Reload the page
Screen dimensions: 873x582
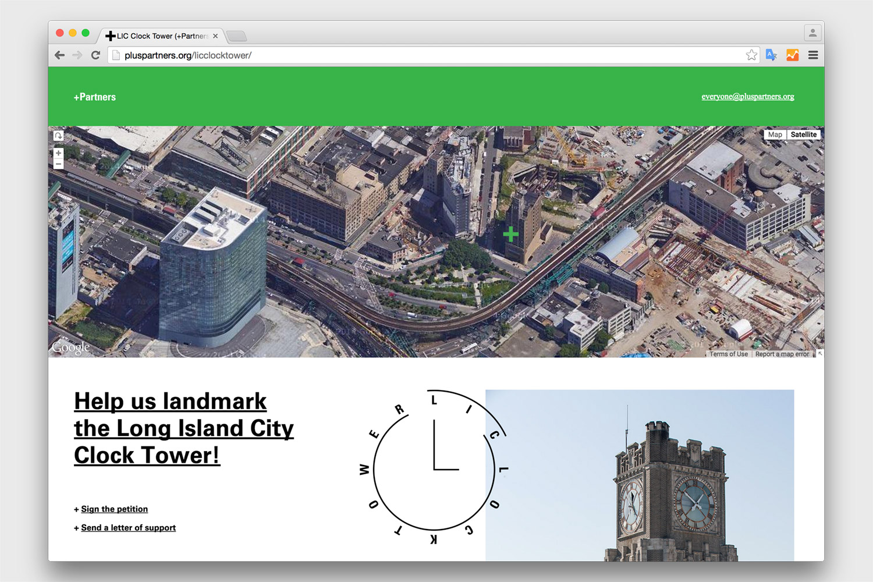tap(96, 55)
